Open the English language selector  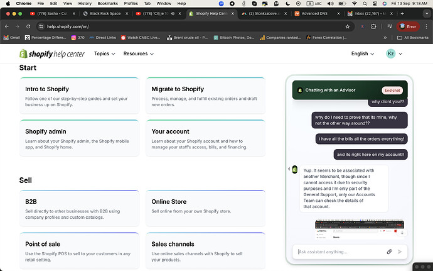click(x=363, y=53)
